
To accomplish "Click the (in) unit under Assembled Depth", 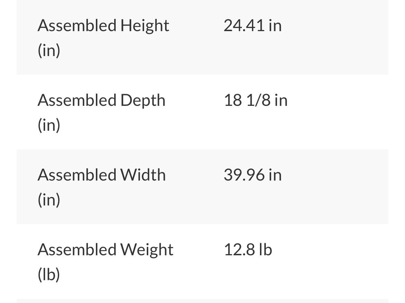I will 49,125.
